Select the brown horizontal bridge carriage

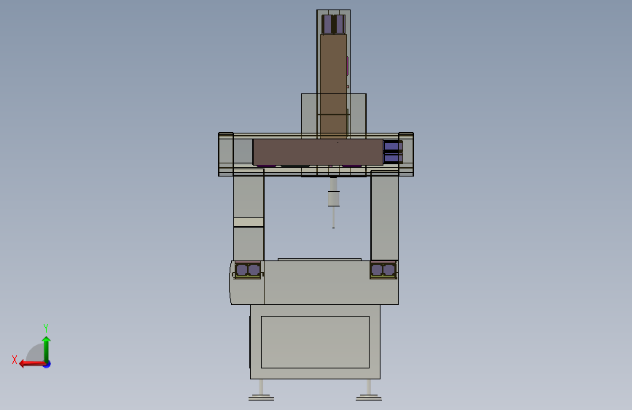point(318,152)
